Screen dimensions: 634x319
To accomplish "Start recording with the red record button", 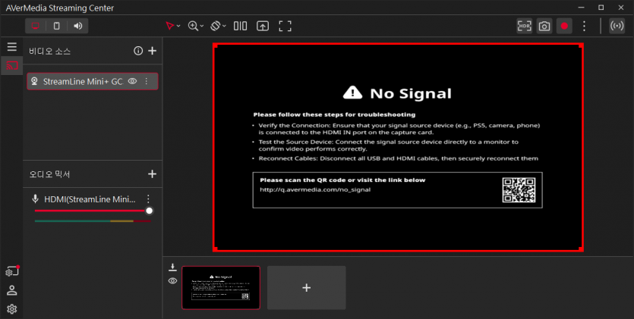I will [564, 27].
